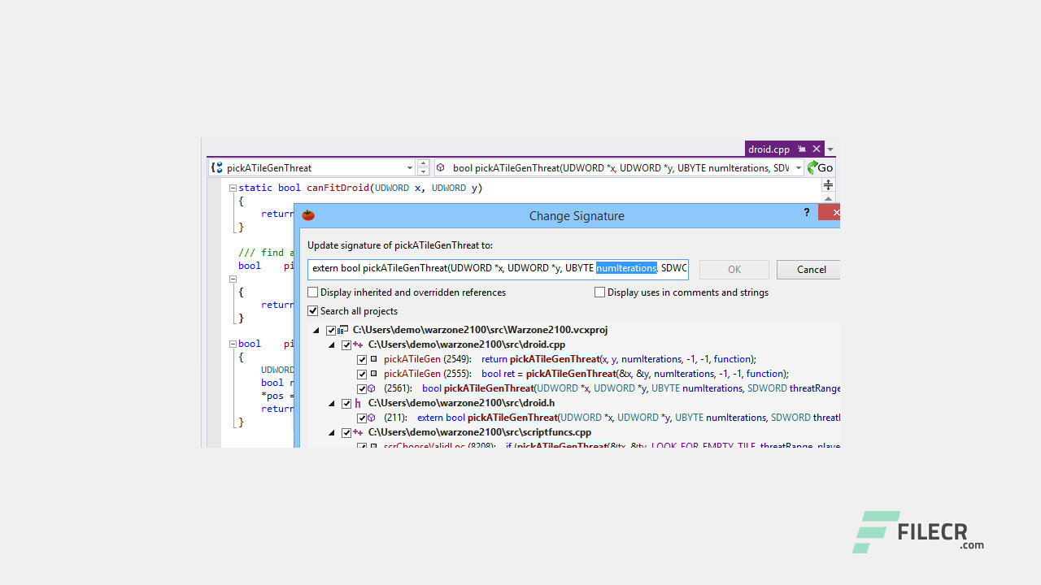The image size is (1041, 585).
Task: Click the editor split window handle icon
Action: point(828,185)
